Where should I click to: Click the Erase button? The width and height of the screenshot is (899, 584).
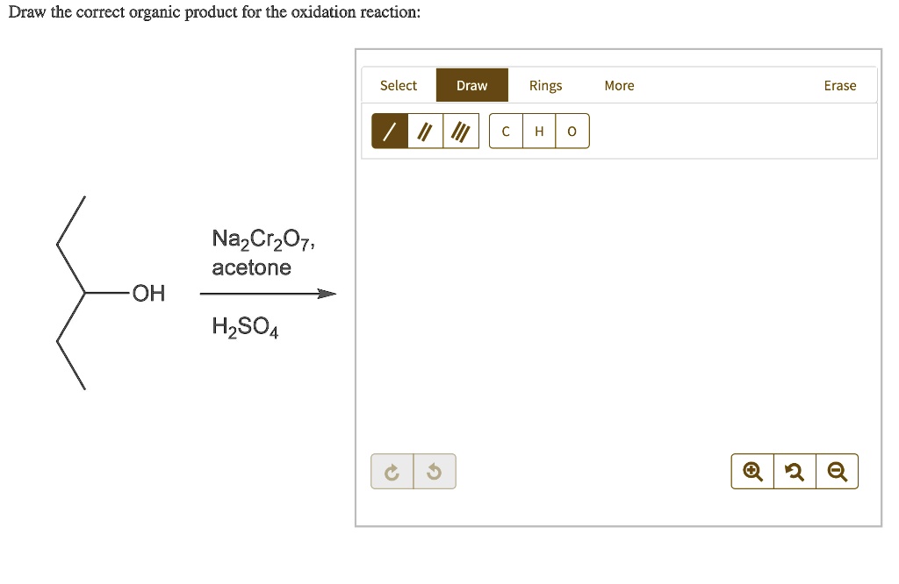(x=839, y=85)
